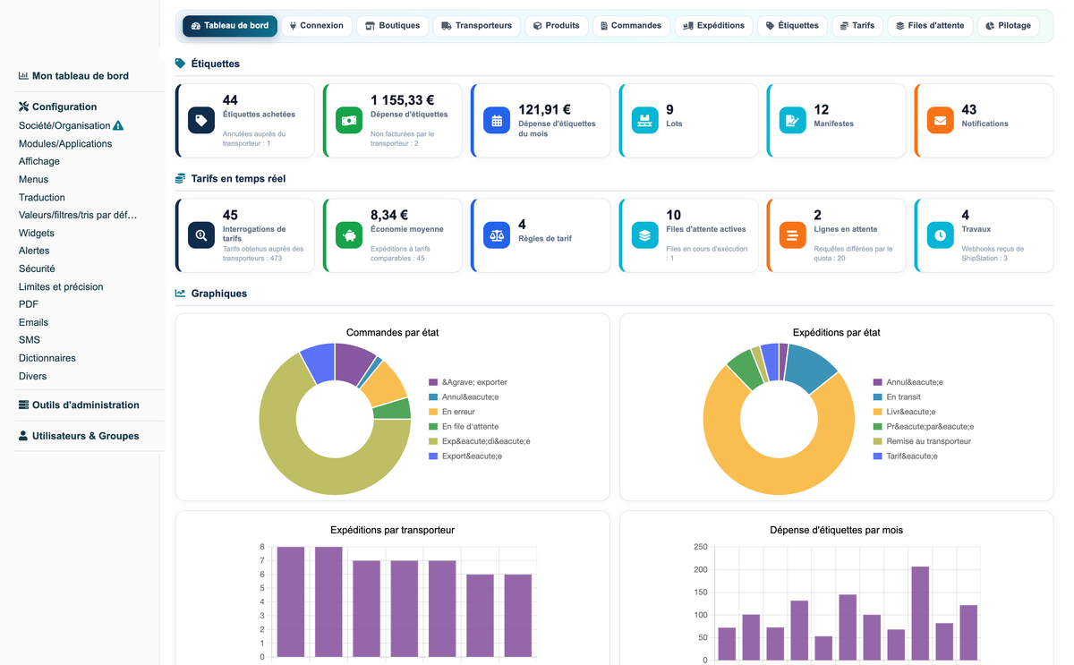Click the calendar icon for Dépense d'étiquettes du mois
The width and height of the screenshot is (1074, 665).
click(497, 121)
